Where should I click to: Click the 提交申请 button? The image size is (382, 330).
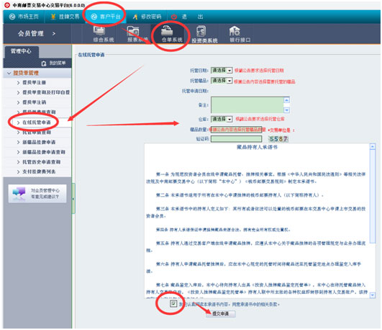click(220, 313)
